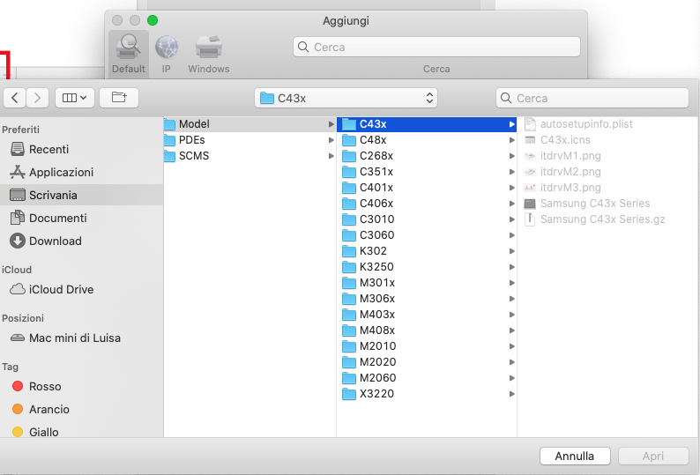Select the C401x folder
Viewport: 700px width, 475px height.
(x=427, y=188)
